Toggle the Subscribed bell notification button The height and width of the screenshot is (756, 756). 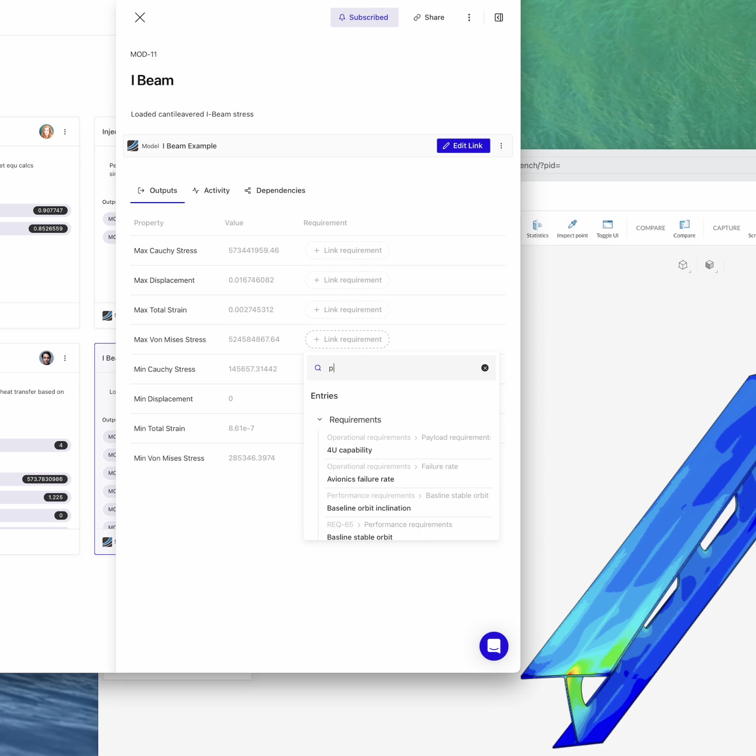tap(363, 17)
